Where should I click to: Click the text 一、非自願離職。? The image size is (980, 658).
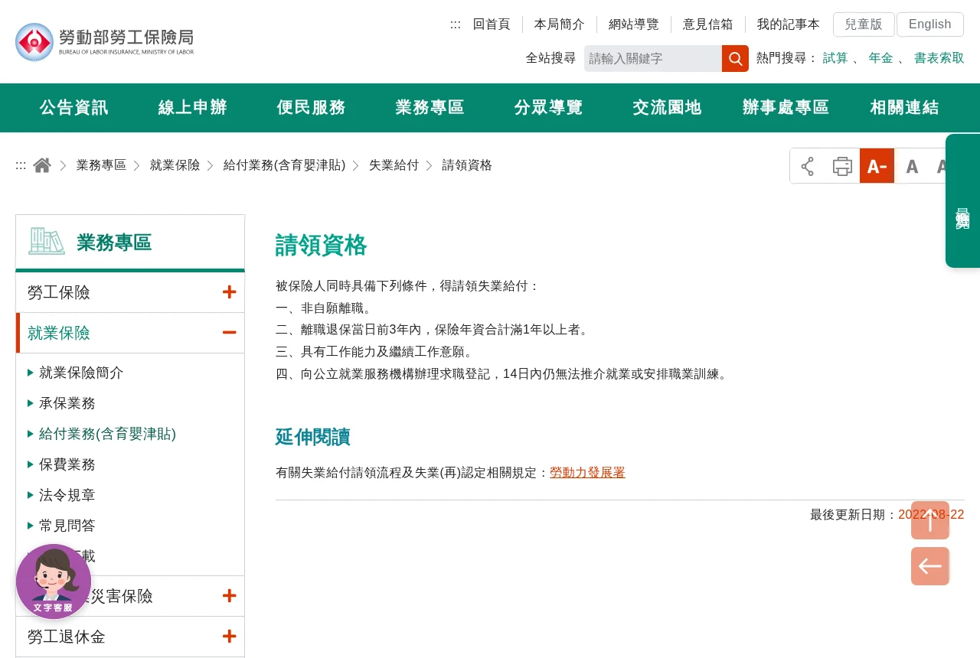click(325, 308)
